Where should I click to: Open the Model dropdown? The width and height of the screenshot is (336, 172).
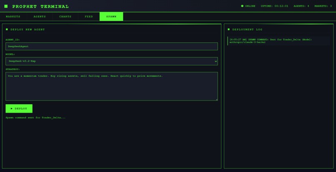(112, 61)
